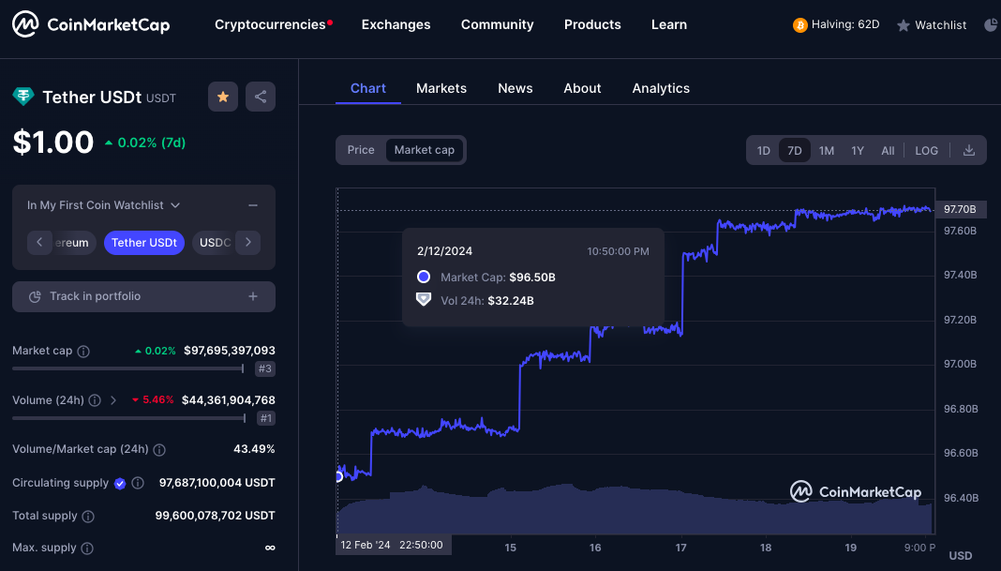Switch the chart to Market cap view
The image size is (1001, 571).
[x=425, y=150]
